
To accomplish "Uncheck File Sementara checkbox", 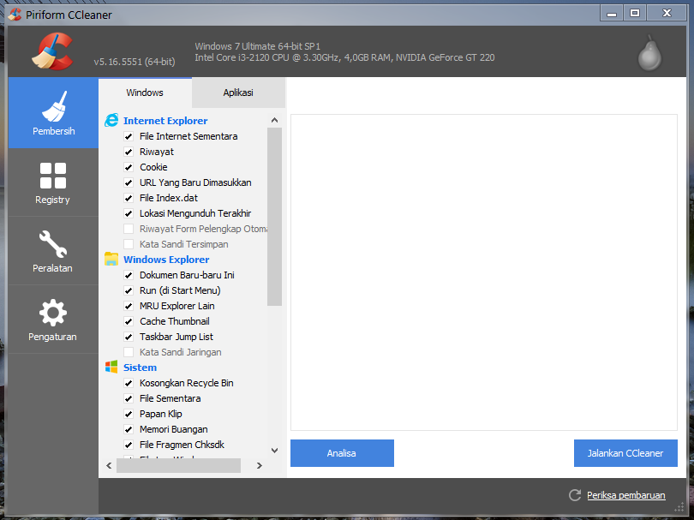I will [129, 398].
